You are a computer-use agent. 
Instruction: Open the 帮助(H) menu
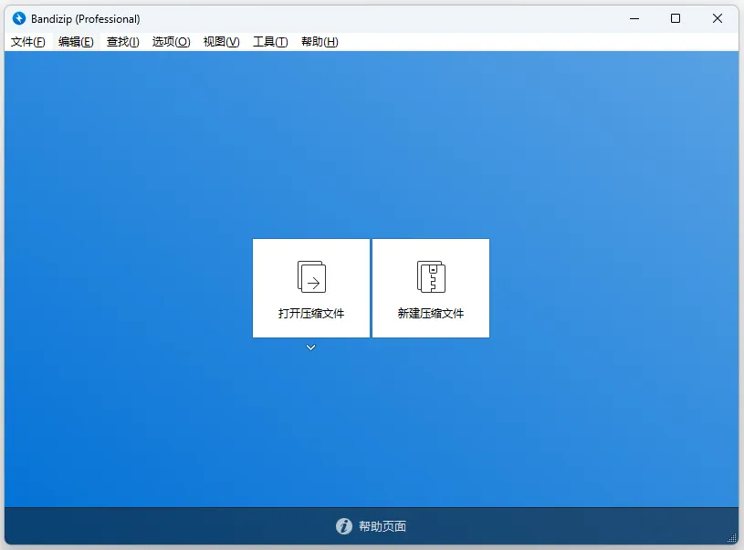click(x=320, y=42)
